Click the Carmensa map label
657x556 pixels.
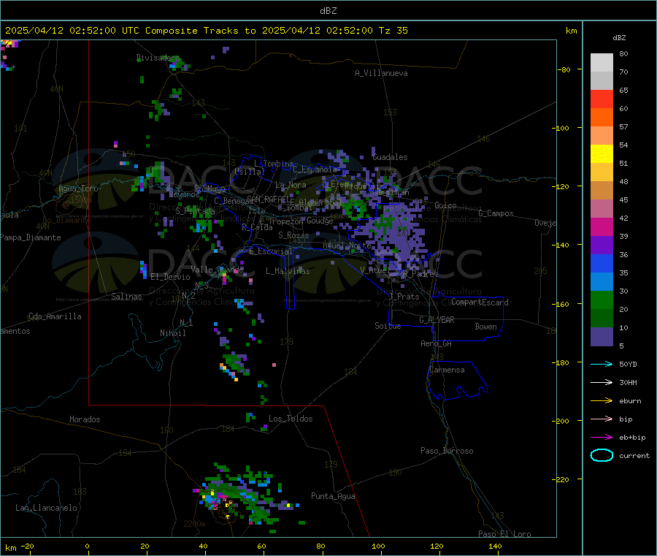tap(447, 370)
